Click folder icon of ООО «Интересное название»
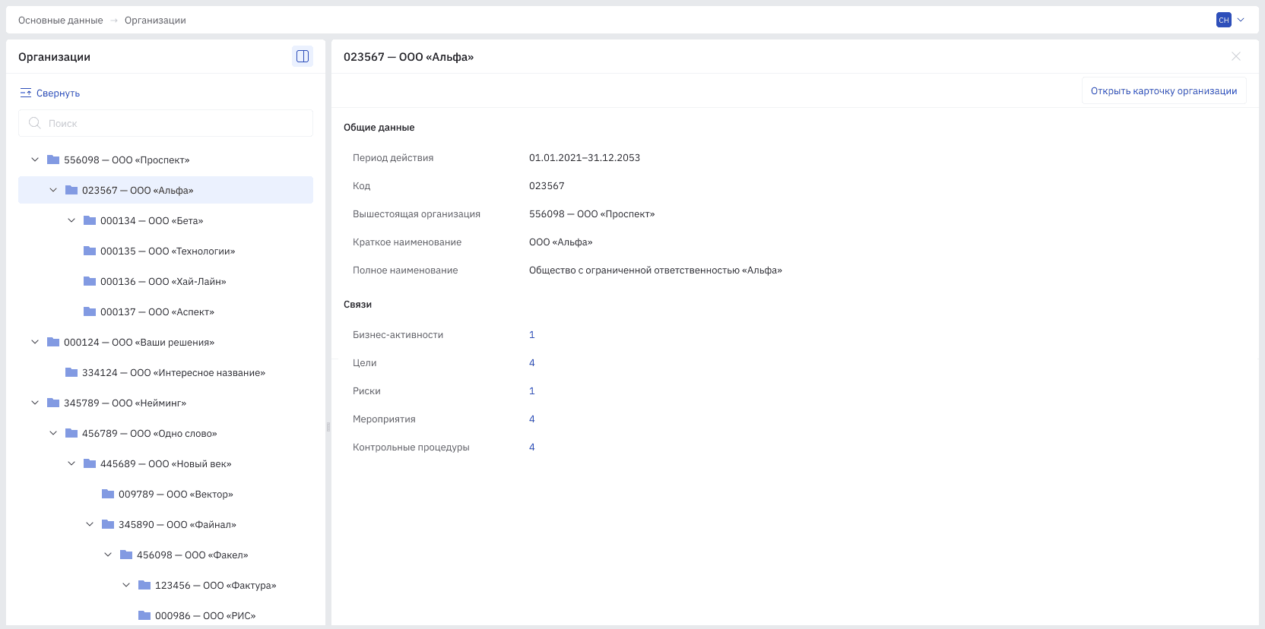This screenshot has height=629, width=1265. 71,372
